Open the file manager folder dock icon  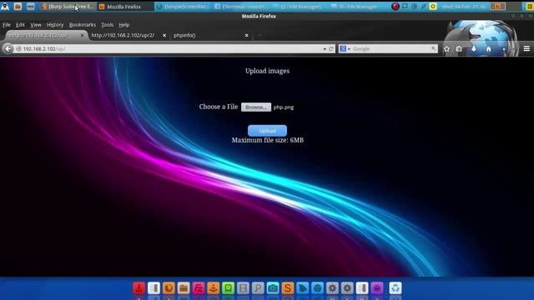point(184,288)
